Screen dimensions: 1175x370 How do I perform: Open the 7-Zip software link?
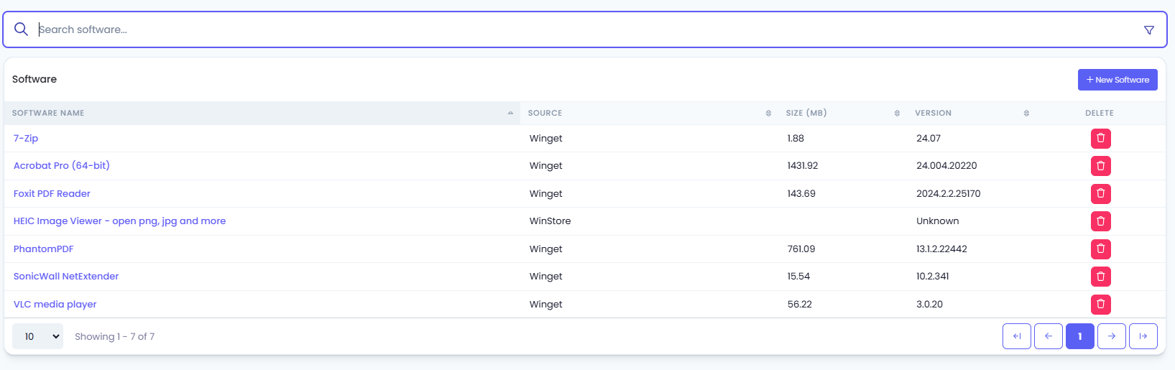pyautogui.click(x=26, y=138)
